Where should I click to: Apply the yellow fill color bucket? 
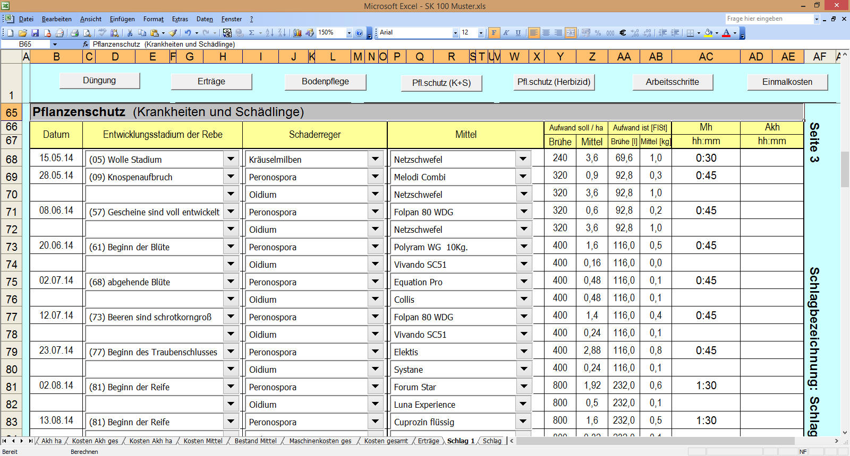(708, 33)
